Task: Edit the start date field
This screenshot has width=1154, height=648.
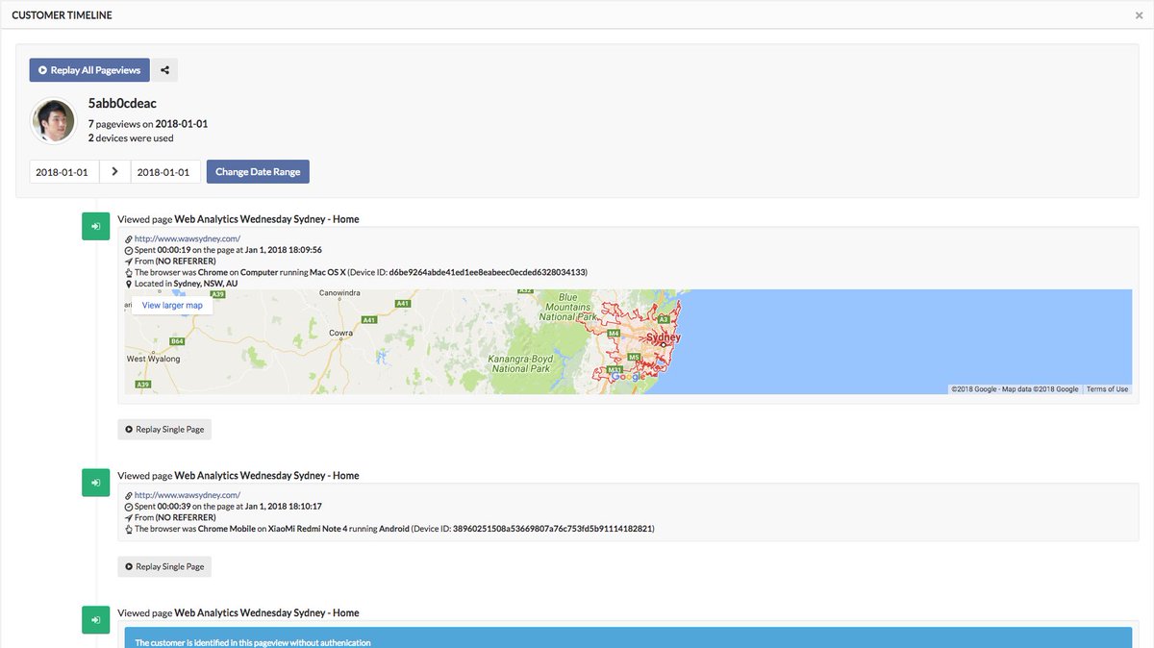Action: point(63,172)
